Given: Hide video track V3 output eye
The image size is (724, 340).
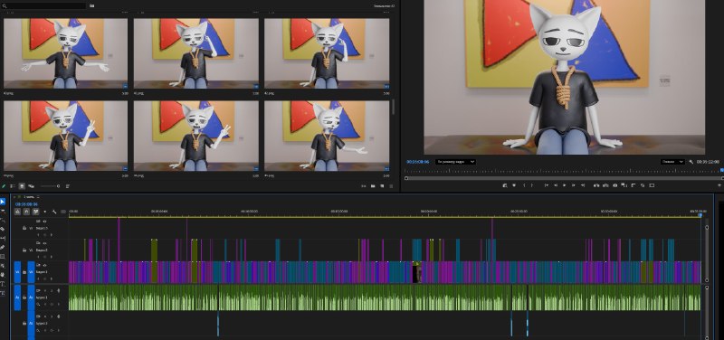Looking at the screenshot, I should [x=44, y=221].
